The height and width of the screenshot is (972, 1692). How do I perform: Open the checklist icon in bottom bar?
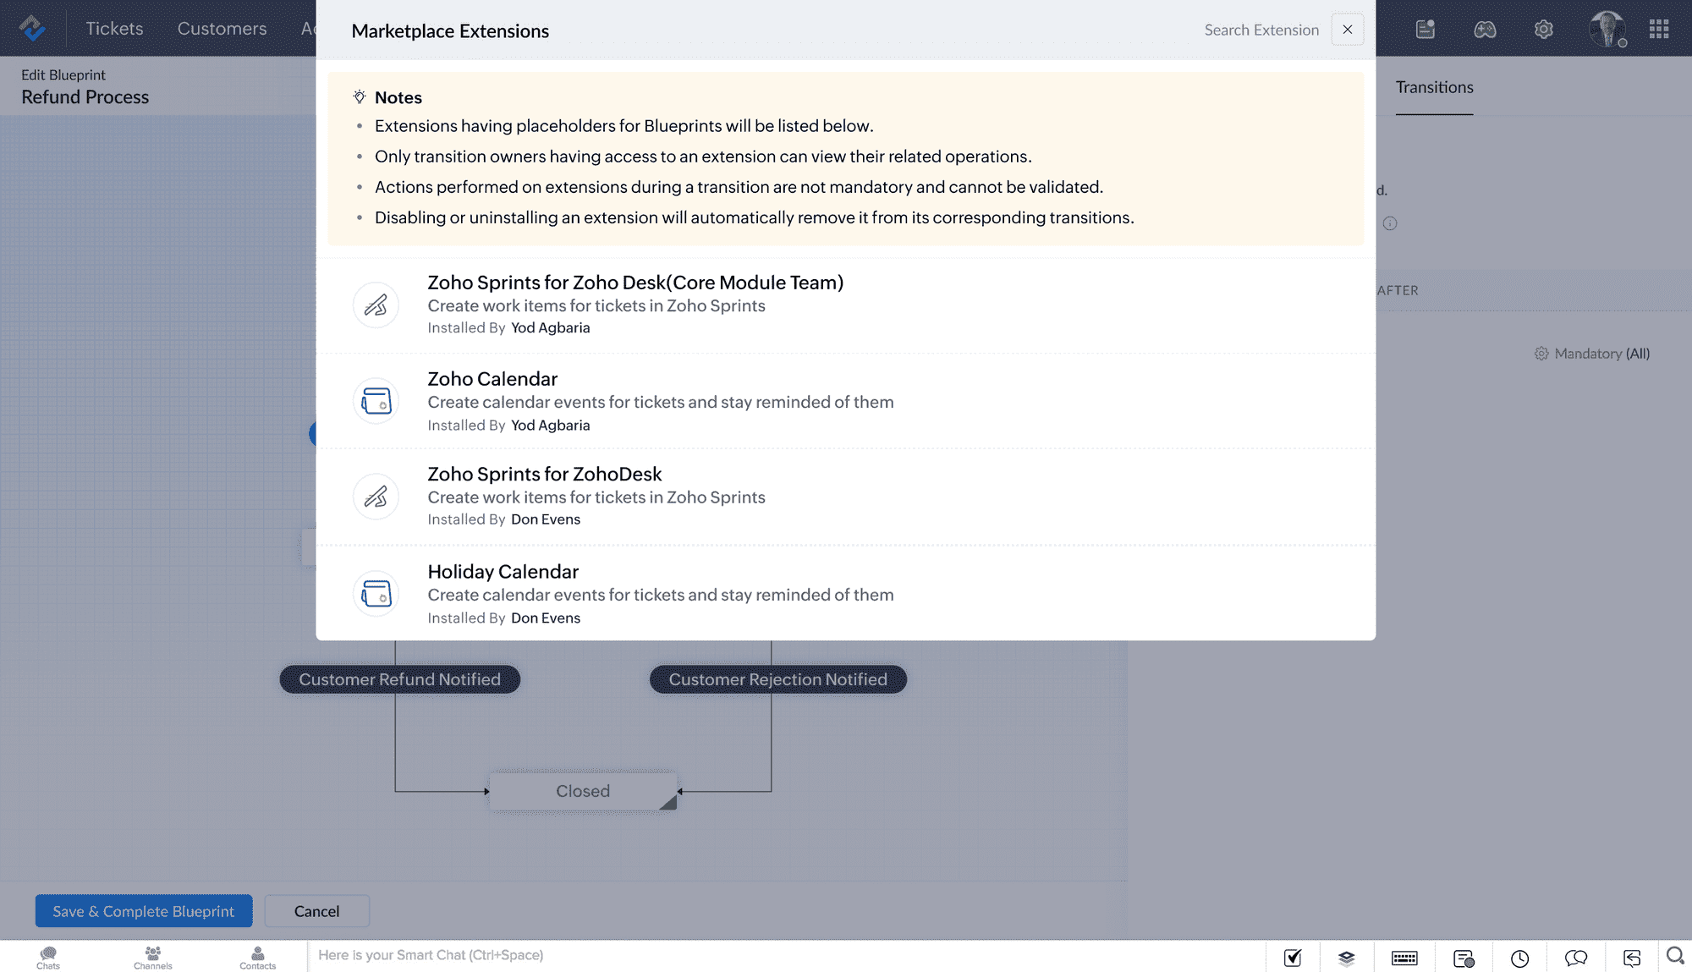1293,958
